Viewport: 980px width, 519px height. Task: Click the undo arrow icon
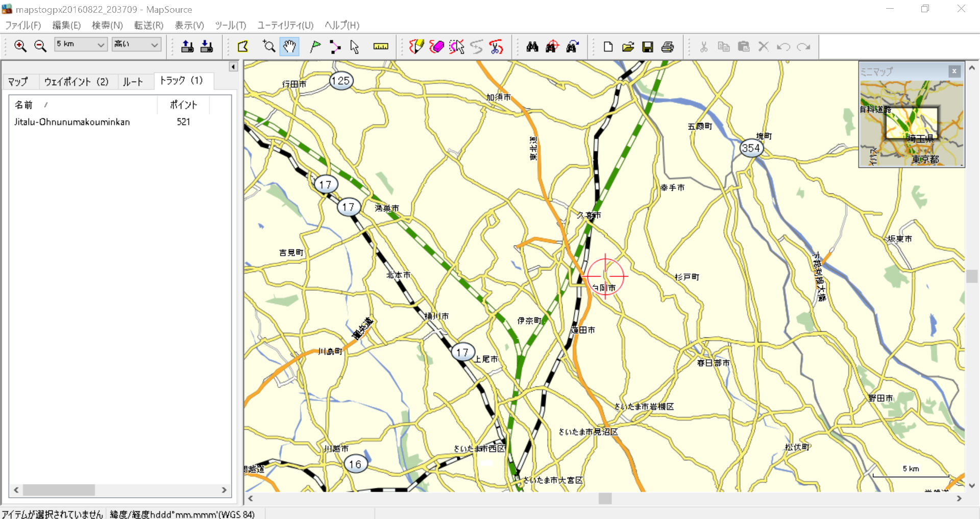click(783, 46)
